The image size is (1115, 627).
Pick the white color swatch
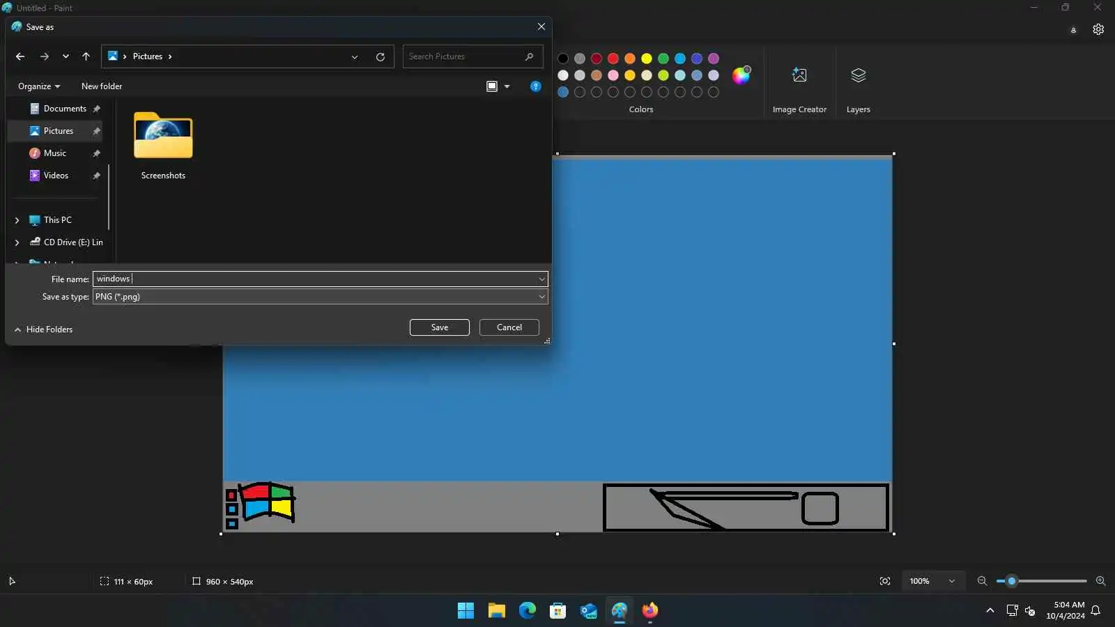pos(563,75)
